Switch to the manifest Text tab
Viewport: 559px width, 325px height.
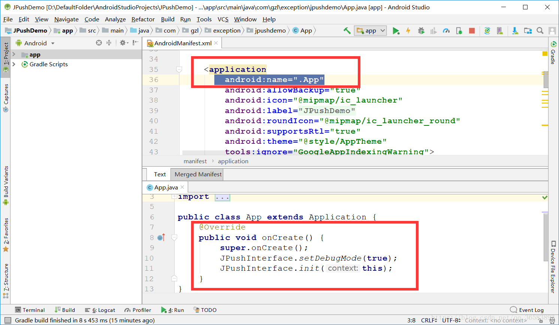click(x=160, y=174)
